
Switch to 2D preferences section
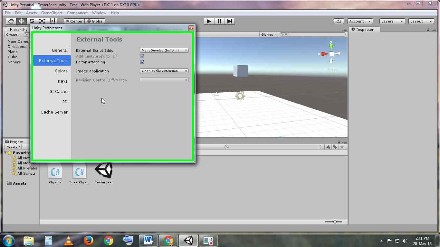click(x=52, y=102)
